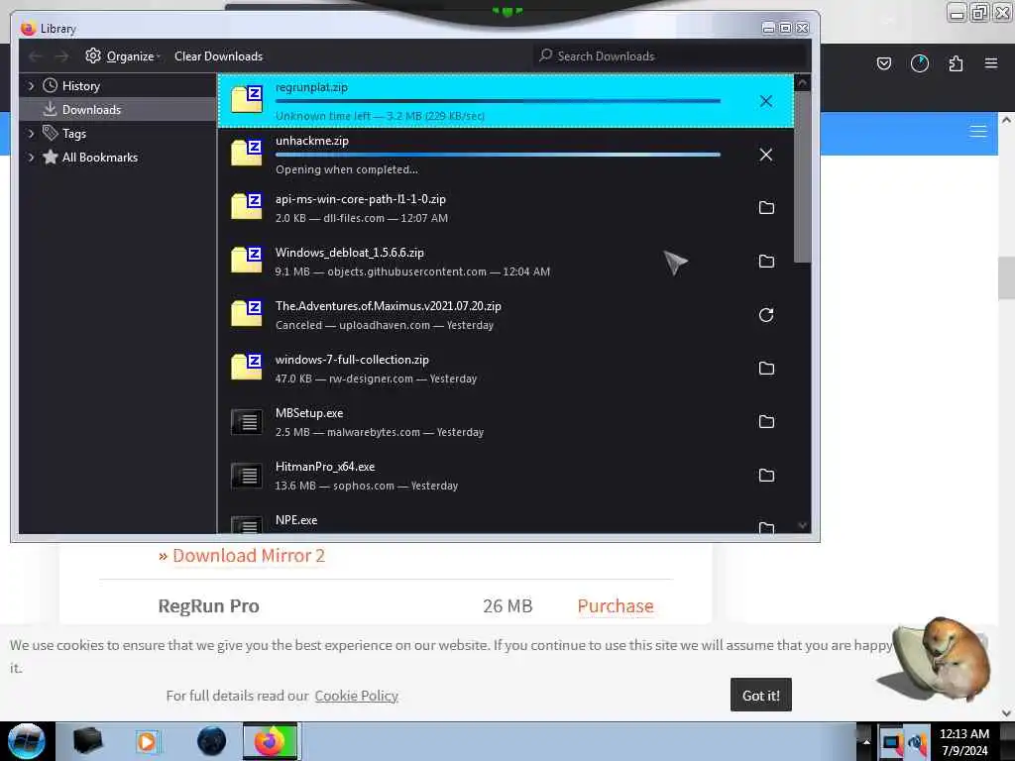Open Firefox Pocket save icon
The image size is (1015, 761).
point(883,63)
